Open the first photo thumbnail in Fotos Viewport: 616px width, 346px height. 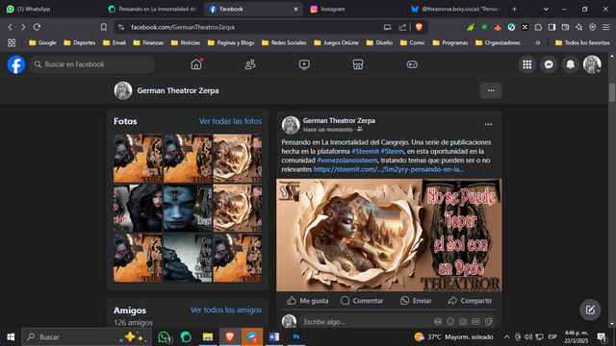(138, 158)
